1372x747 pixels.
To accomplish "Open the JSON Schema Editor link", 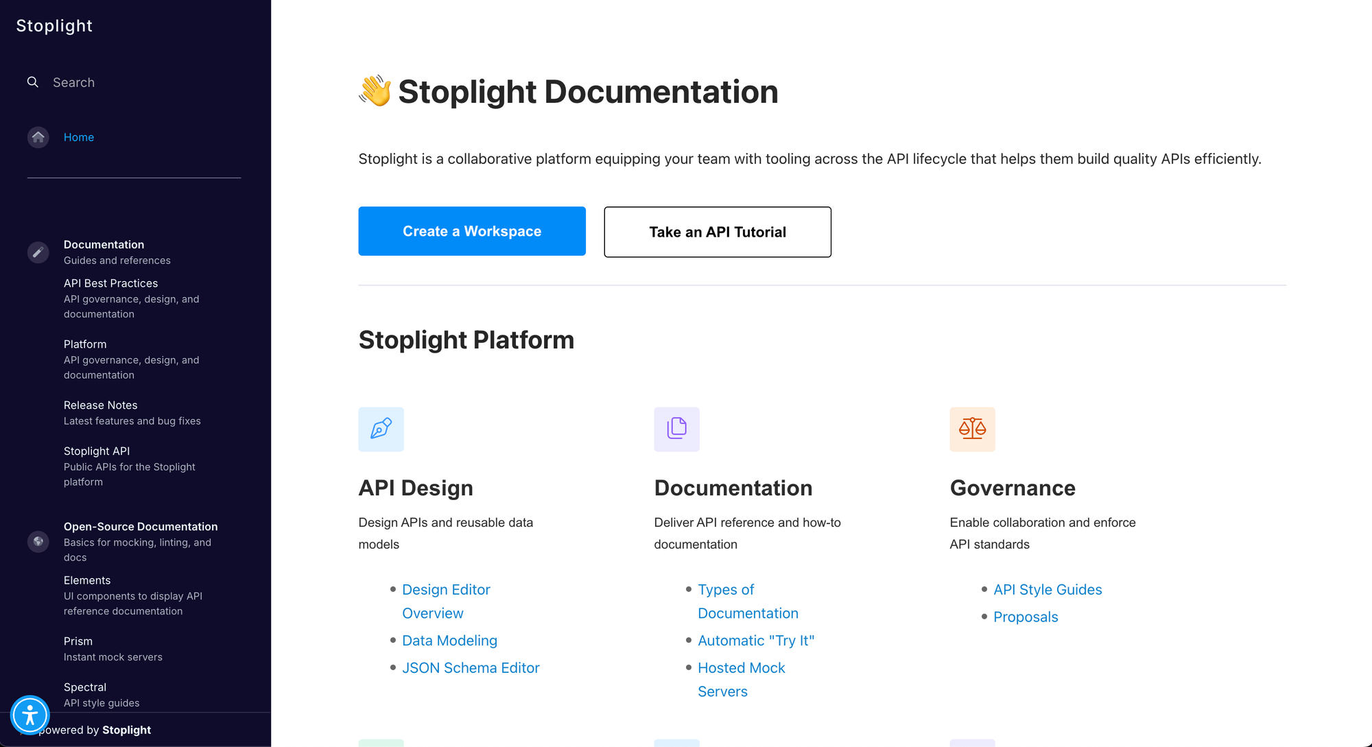I will 471,667.
